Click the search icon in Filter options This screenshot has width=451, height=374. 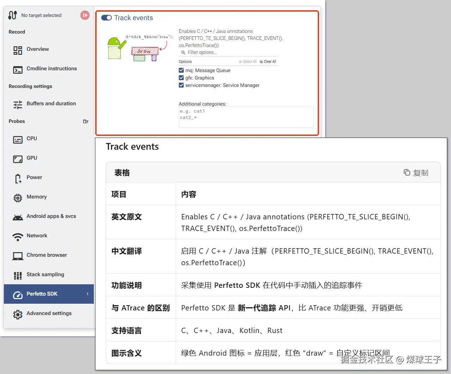pyautogui.click(x=183, y=53)
